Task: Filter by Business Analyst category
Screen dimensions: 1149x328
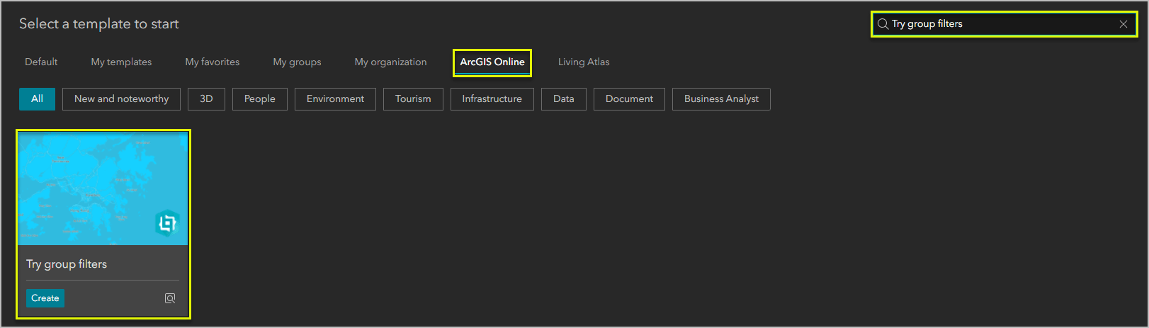Action: [721, 99]
